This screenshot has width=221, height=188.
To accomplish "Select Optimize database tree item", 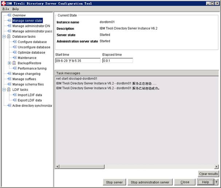I will [31, 52].
